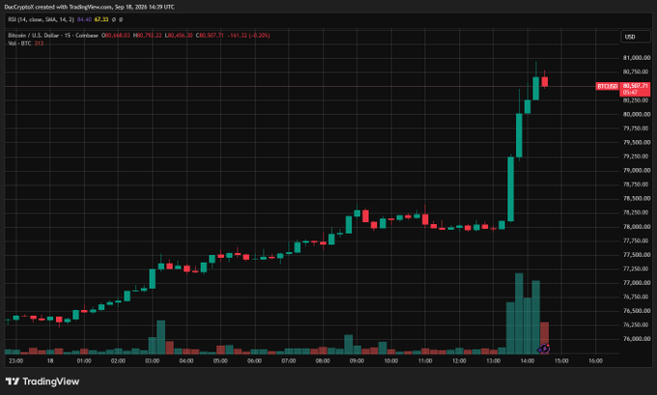Click the current price tag 80,507.71
This screenshot has width=657, height=395.
click(635, 89)
